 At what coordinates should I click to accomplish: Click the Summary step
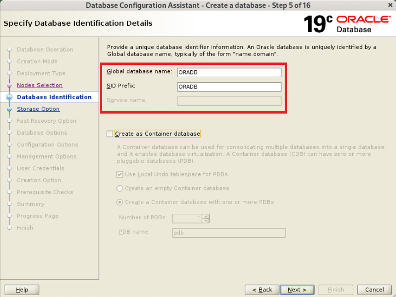coord(30,204)
